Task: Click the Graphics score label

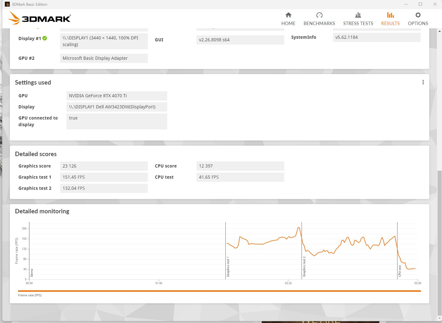Action: (x=35, y=166)
